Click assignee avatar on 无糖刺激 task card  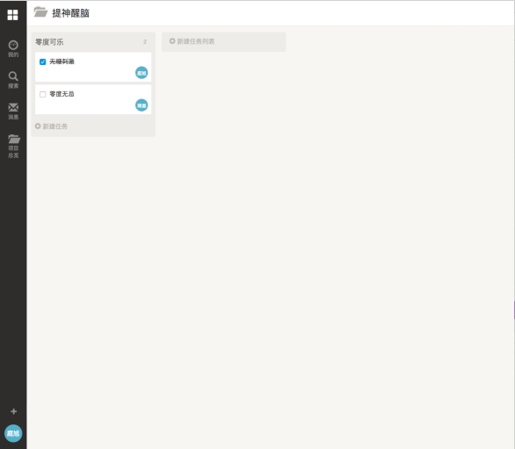tap(141, 73)
